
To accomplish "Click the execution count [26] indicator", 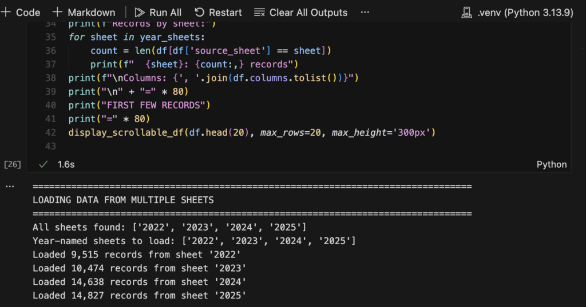I will point(12,164).
